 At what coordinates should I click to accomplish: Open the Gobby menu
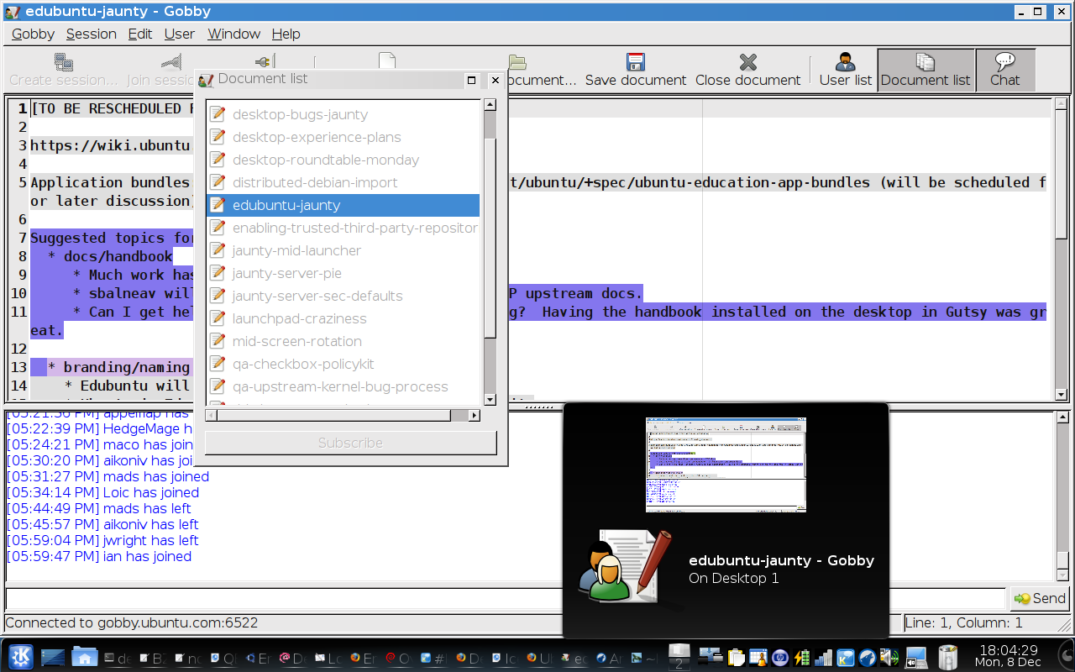tap(33, 34)
